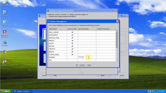
Task: Select the ORACLE_OCM user name row
Action: click(58, 38)
